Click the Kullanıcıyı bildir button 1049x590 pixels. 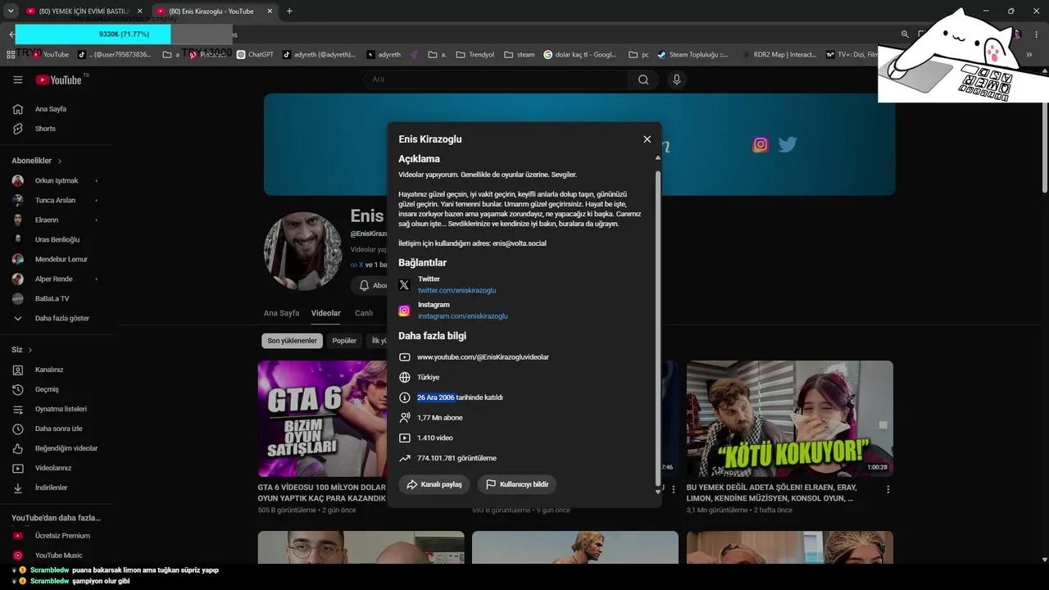click(x=517, y=484)
